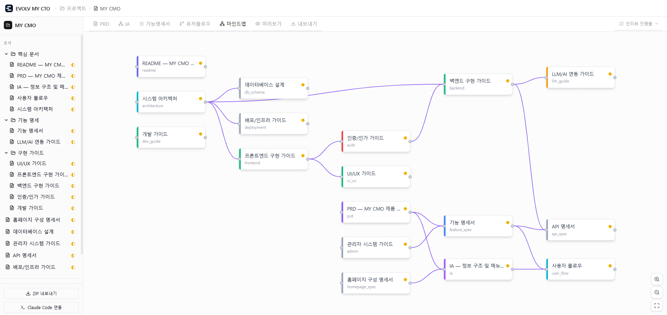Image resolution: width=667 pixels, height=315 pixels.
Task: Switch to the PRD tab
Action: pos(101,24)
